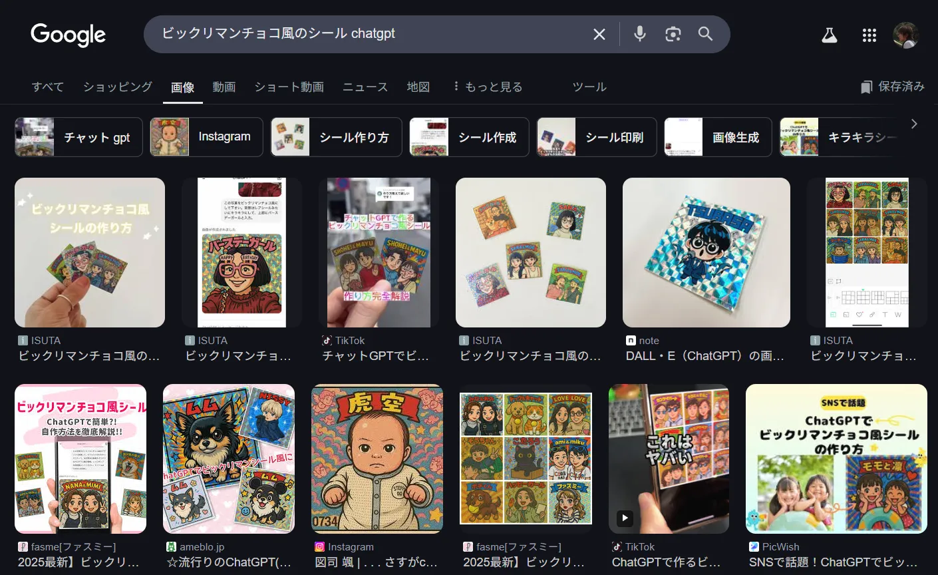The width and height of the screenshot is (938, 575).
Task: Switch to ショッピング tab
Action: pyautogui.click(x=118, y=87)
